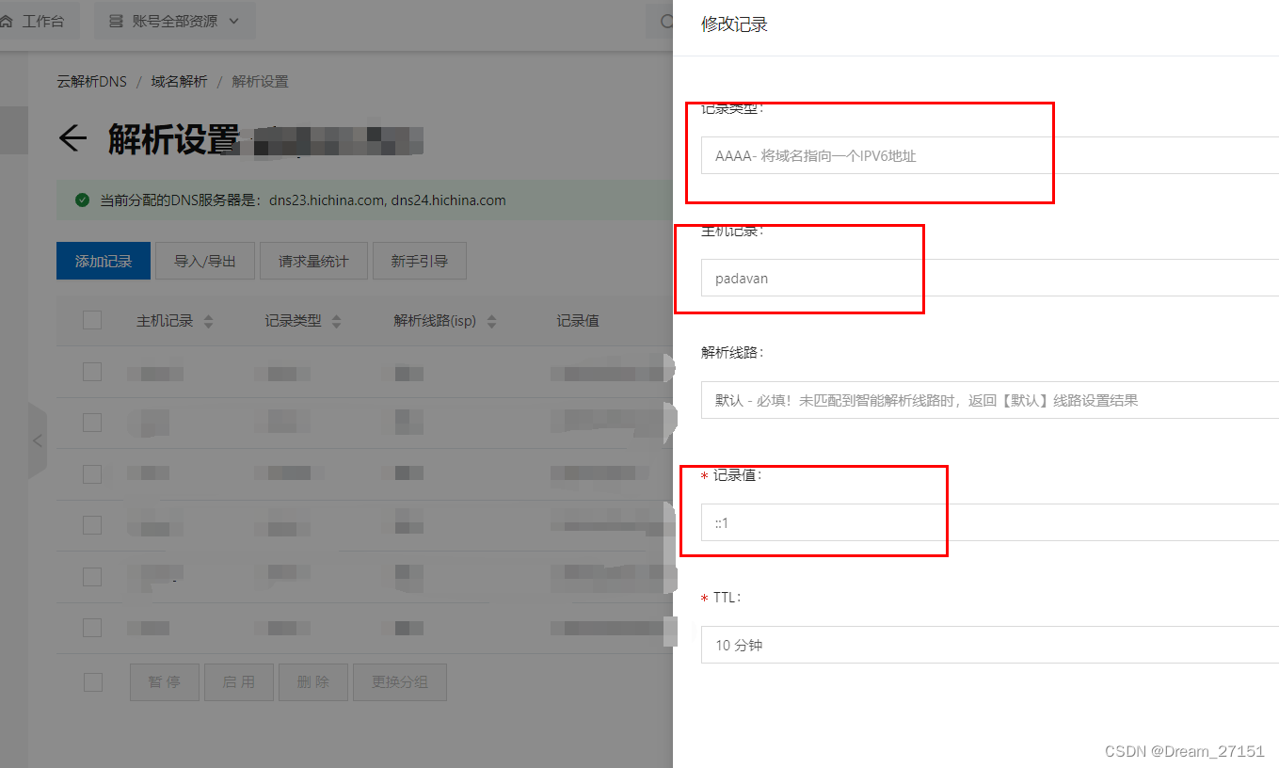Check the second record row checkbox
Viewport: 1279px width, 768px height.
pos(92,423)
